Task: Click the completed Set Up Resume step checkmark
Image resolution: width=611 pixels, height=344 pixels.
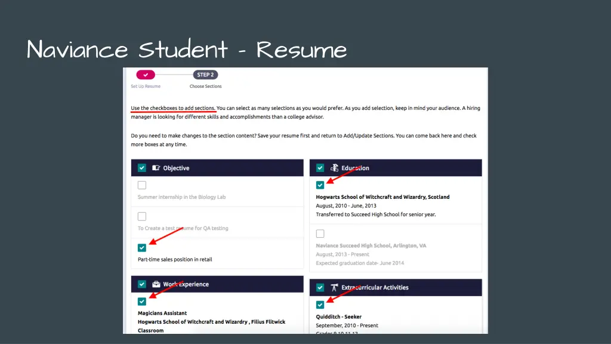Action: coord(146,75)
